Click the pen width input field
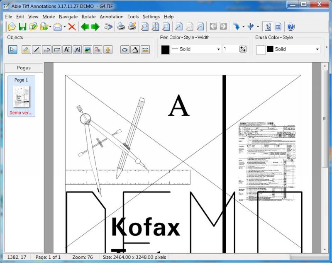The image size is (332, 263). 231,49
